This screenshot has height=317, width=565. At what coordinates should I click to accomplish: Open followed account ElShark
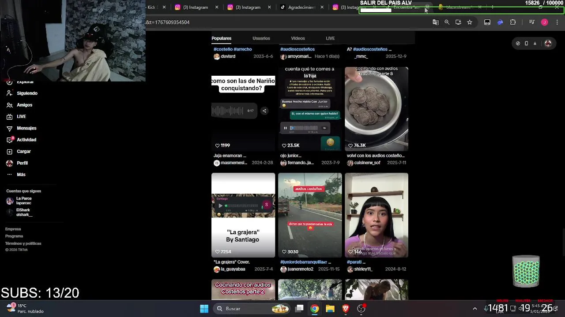click(x=19, y=213)
